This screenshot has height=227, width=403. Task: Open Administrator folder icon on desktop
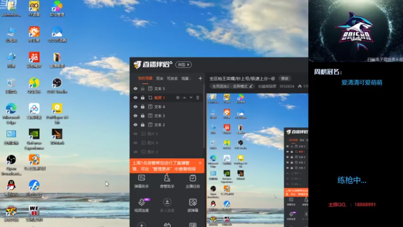tap(11, 9)
